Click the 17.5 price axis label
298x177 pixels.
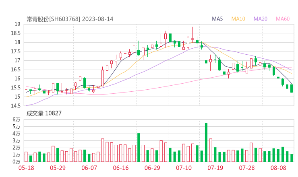pos(16,51)
